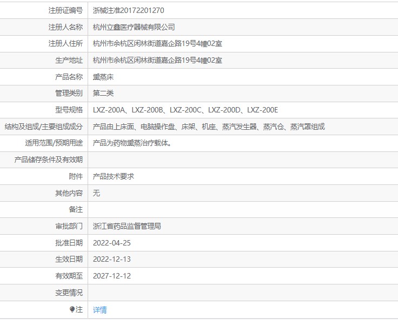Click the 型号规格 label
The width and height of the screenshot is (398, 325).
69,110
